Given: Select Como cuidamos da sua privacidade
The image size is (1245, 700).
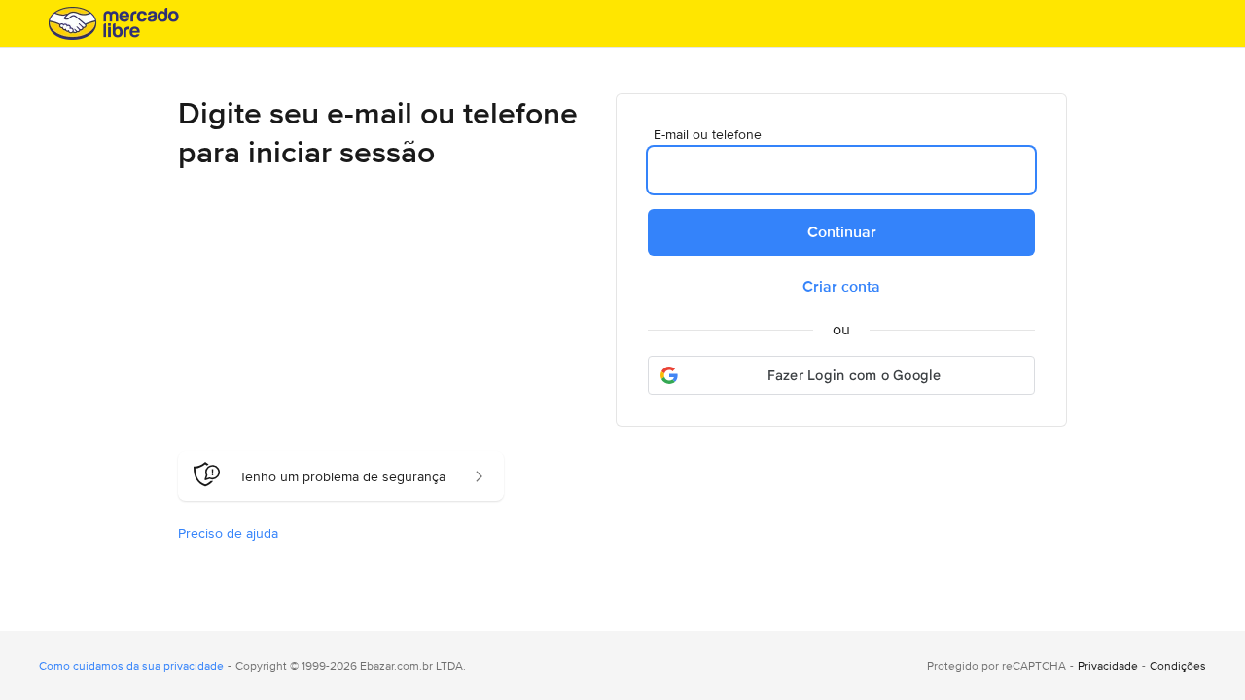Looking at the screenshot, I should click(x=130, y=666).
